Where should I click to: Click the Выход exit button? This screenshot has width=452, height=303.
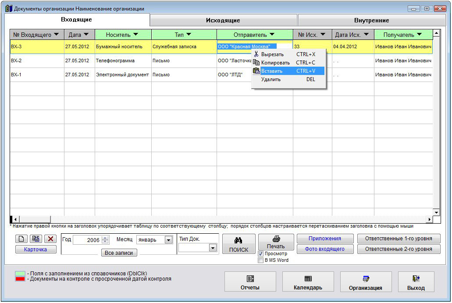click(x=416, y=282)
